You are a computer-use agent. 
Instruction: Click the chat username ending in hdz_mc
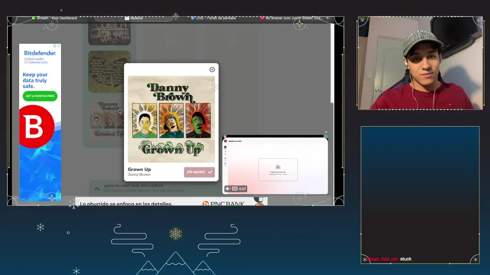(382, 259)
